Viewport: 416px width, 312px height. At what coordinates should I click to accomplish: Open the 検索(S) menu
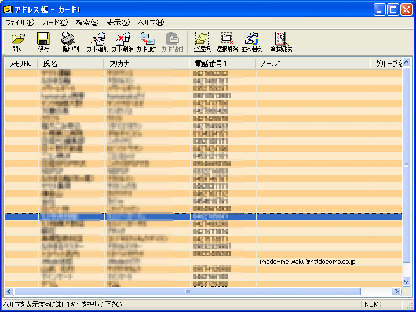click(x=87, y=22)
